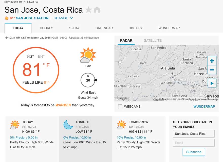
Task: Click the Feels Like 81° text
Action: pos(36,82)
